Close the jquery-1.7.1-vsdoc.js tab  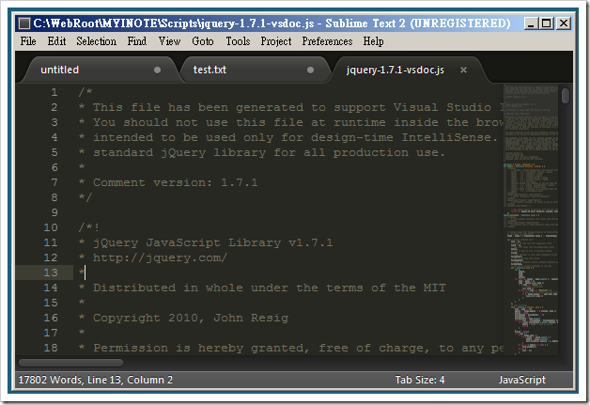463,70
